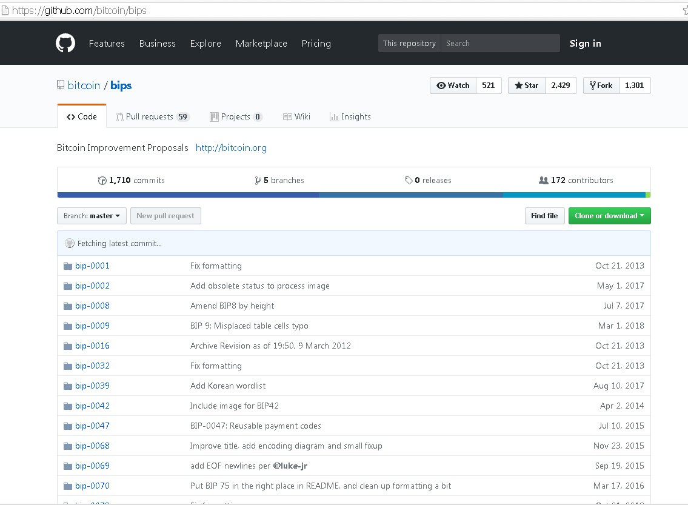Click the folder icon for bip-0008
Viewport: 688px width, 505px height.
click(x=67, y=306)
